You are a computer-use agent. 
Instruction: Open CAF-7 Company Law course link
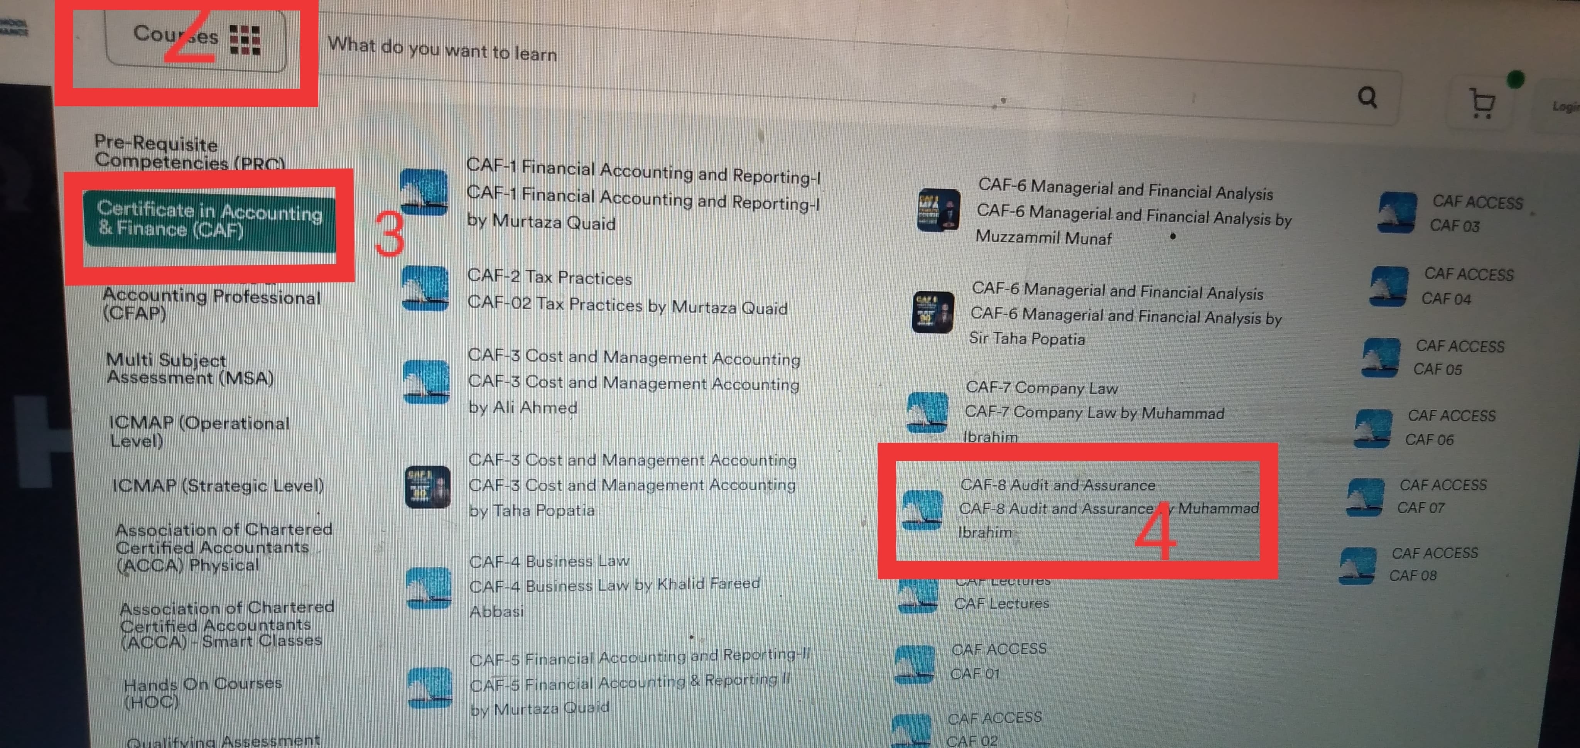(x=1094, y=412)
